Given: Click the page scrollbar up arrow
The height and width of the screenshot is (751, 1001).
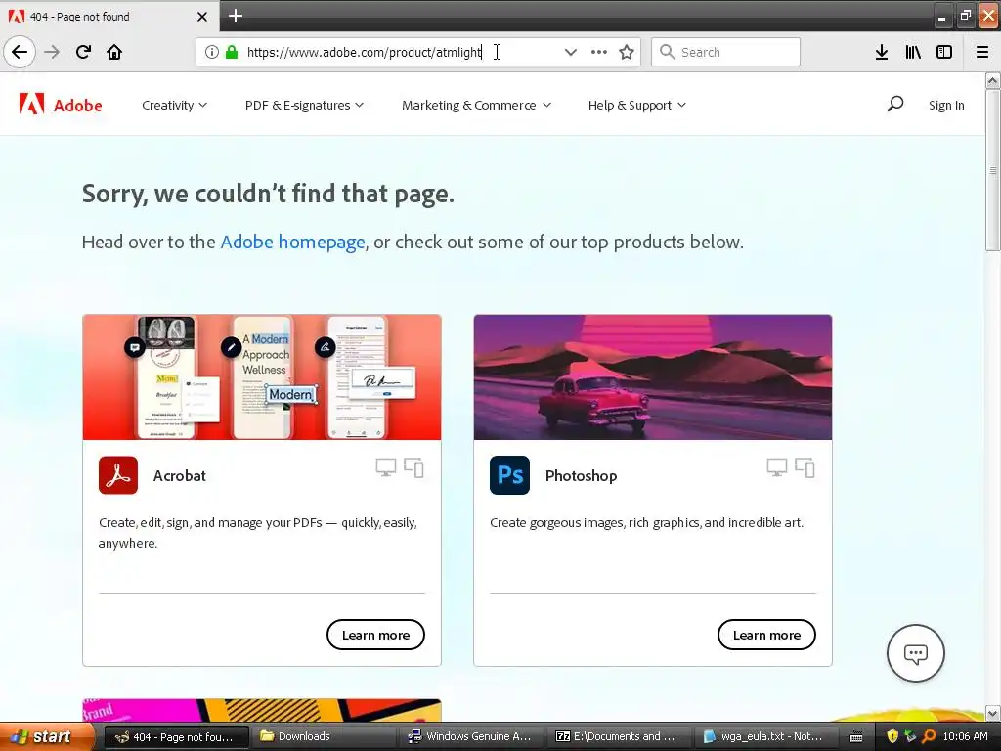Looking at the screenshot, I should point(993,80).
